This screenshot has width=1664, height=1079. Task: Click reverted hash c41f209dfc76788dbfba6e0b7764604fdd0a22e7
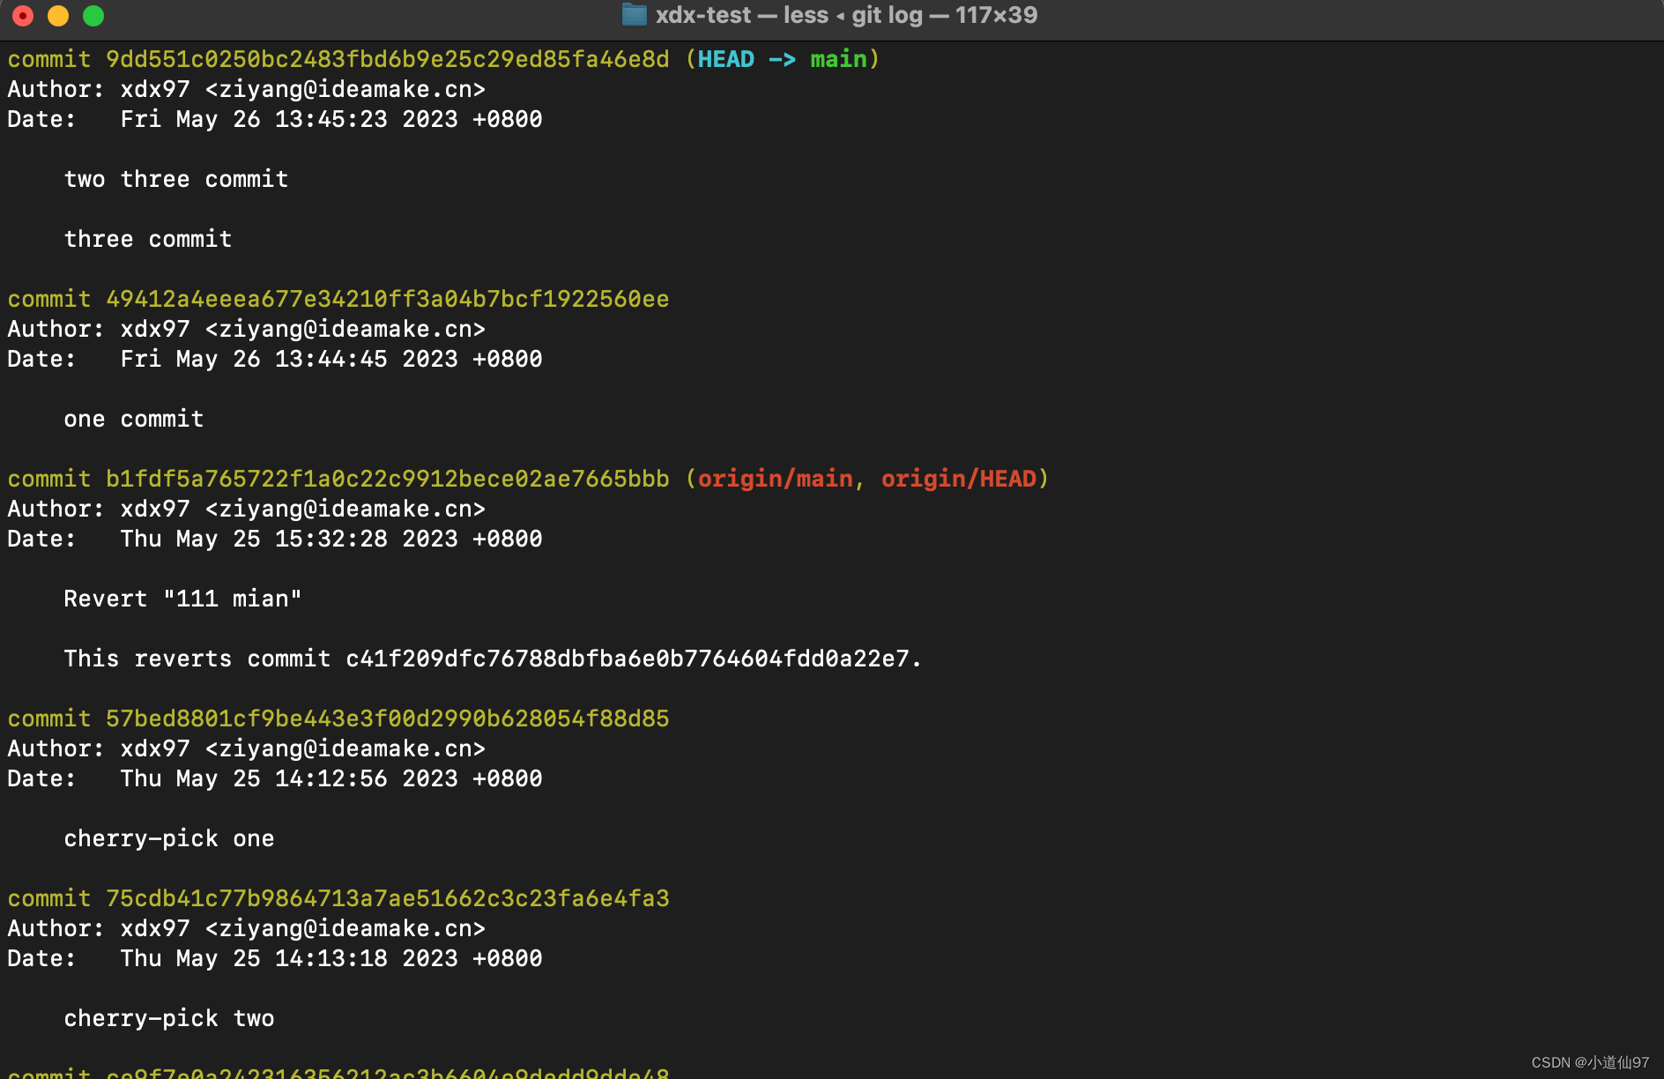pos(628,659)
